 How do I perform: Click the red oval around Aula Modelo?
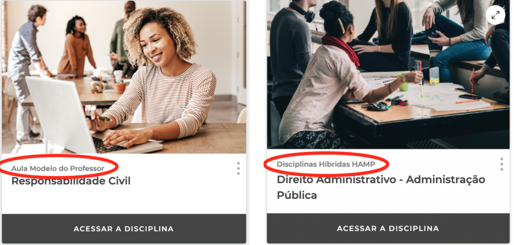click(58, 167)
